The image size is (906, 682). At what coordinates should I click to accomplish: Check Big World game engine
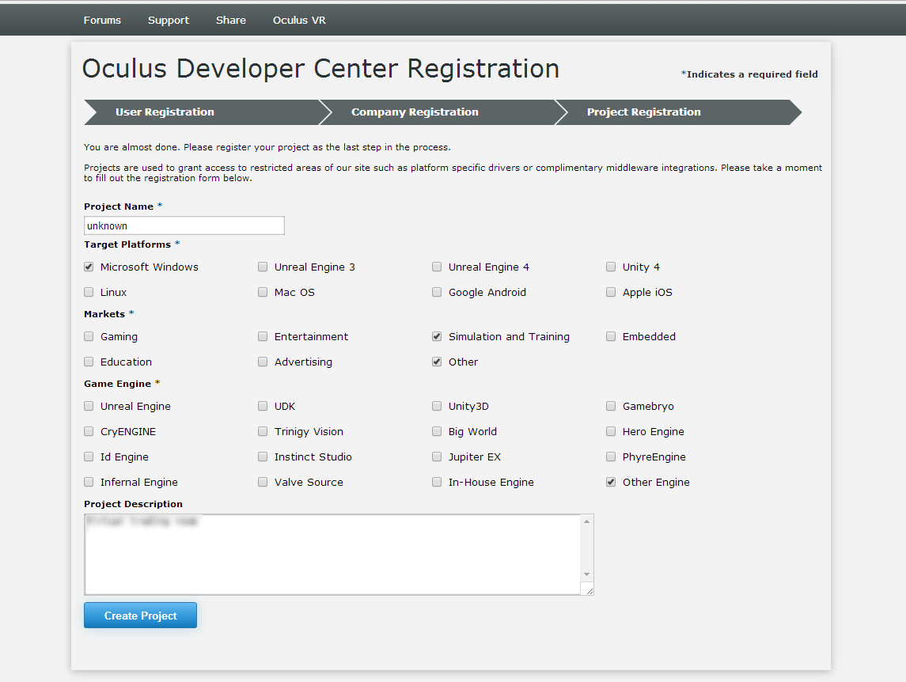(x=437, y=432)
